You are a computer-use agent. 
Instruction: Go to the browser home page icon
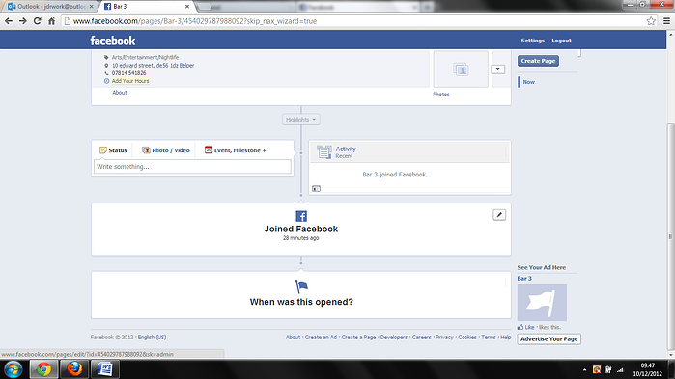tap(51, 21)
